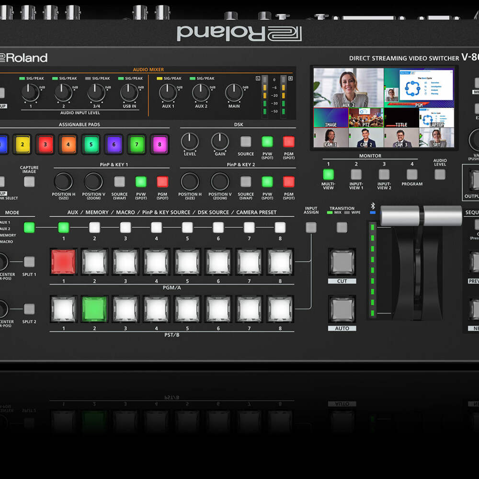Click the AUX 1 audio knob
Screen dimensions: 479x479
point(168,92)
